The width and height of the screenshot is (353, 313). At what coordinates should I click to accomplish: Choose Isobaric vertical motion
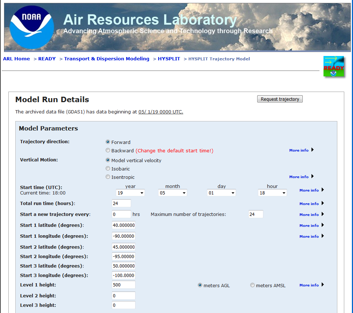tap(108, 169)
